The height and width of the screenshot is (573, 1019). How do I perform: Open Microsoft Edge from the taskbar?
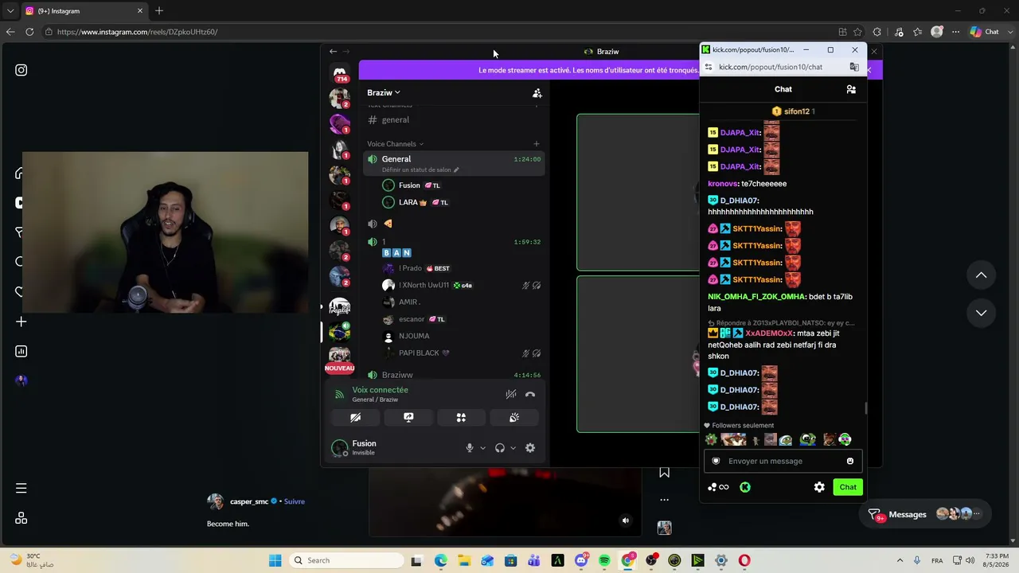[x=441, y=560]
